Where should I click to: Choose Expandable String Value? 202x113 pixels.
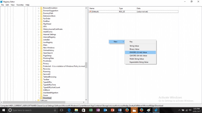[140, 62]
